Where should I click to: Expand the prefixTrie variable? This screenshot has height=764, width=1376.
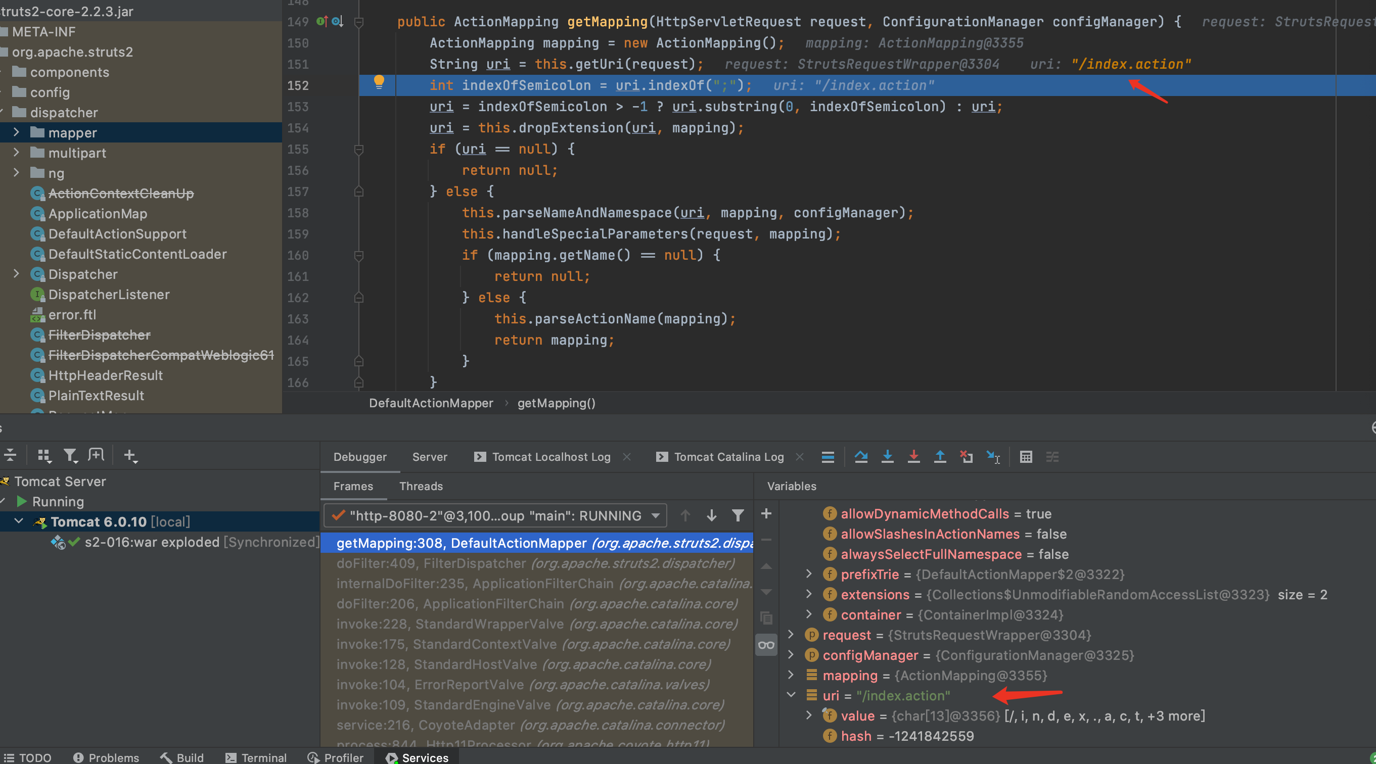pyautogui.click(x=809, y=574)
